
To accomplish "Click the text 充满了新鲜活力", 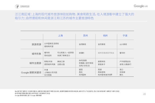I will 64,56.
